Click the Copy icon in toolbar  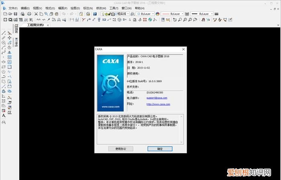point(41,14)
